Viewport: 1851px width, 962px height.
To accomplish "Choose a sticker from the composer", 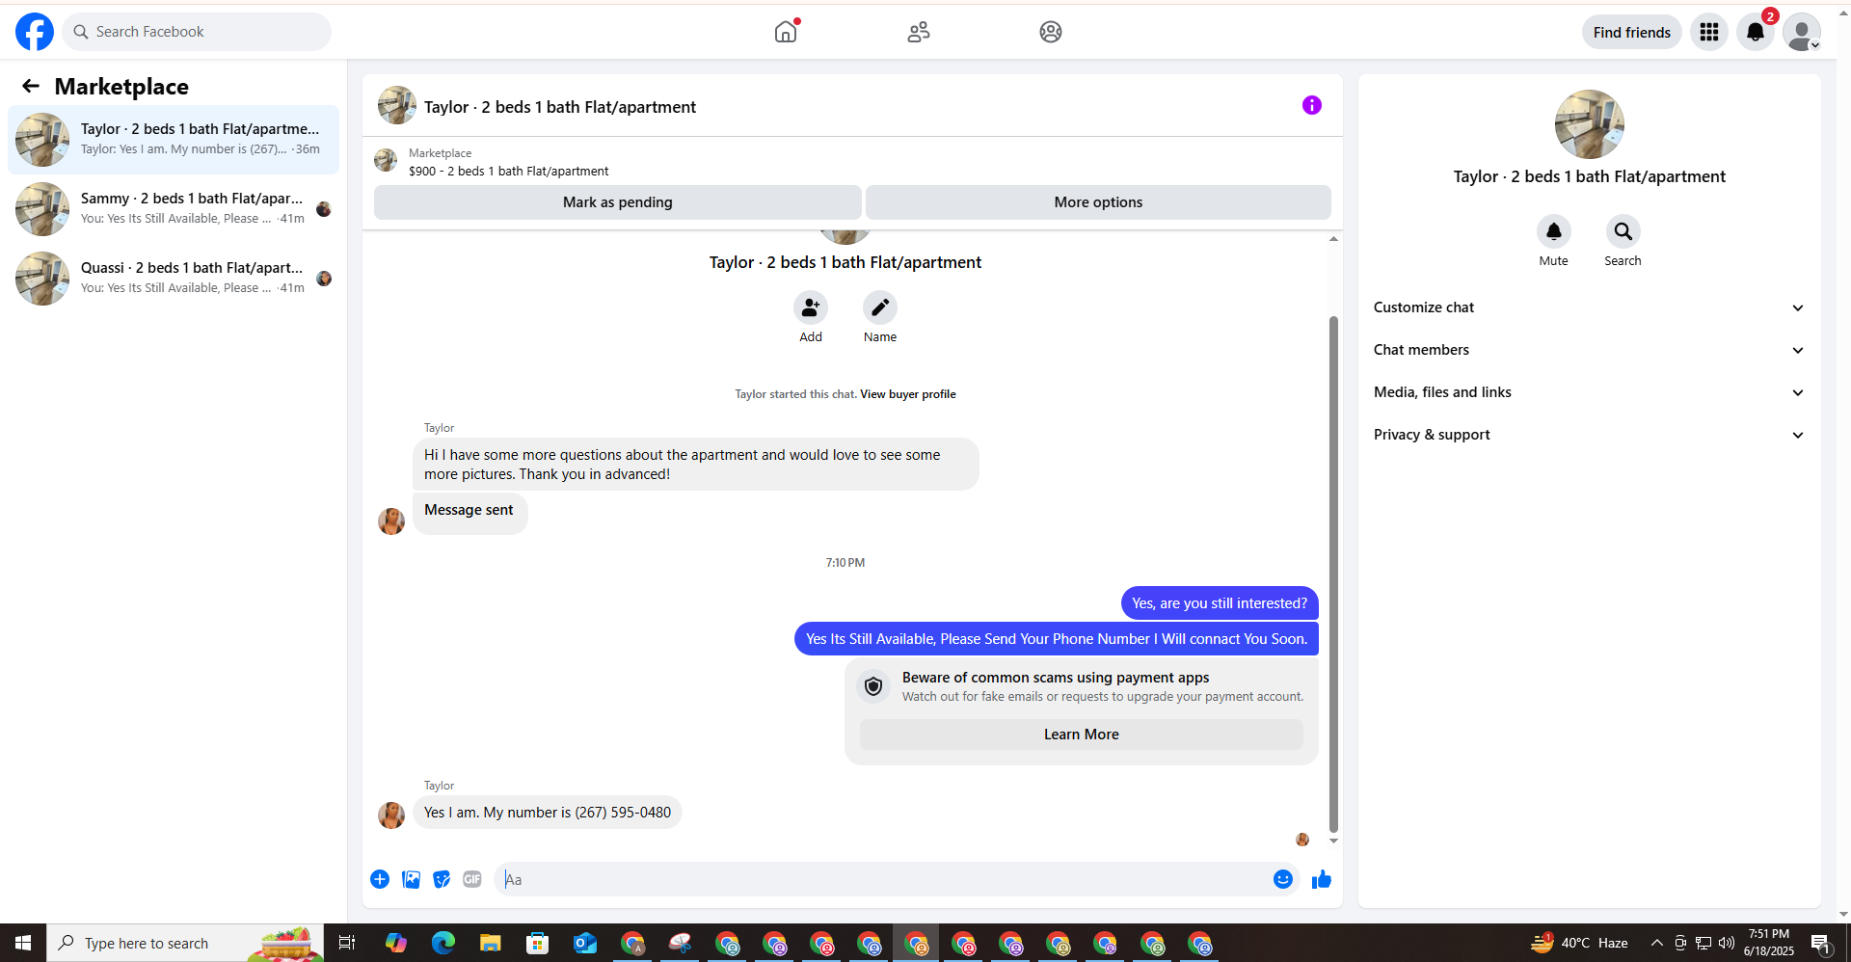I will pos(442,879).
